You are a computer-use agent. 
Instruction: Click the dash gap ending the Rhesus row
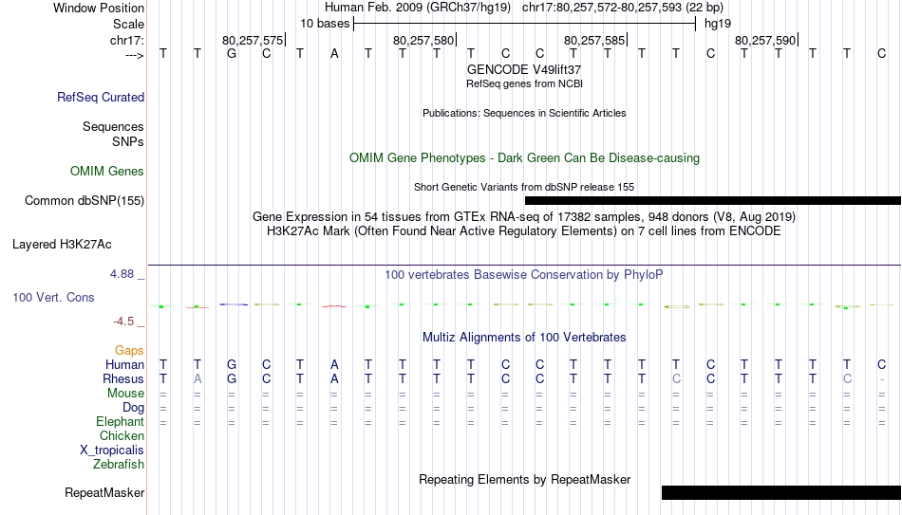pyautogui.click(x=882, y=379)
